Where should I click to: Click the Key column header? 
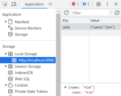point(75,20)
